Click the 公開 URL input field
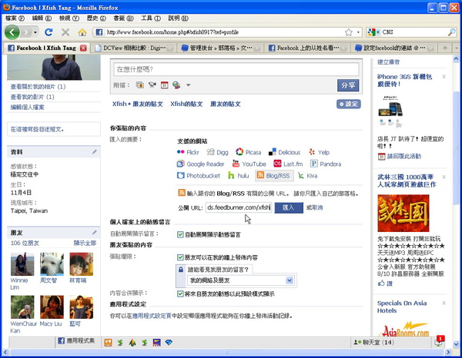Viewport: 462px width, 358px height. coord(239,207)
